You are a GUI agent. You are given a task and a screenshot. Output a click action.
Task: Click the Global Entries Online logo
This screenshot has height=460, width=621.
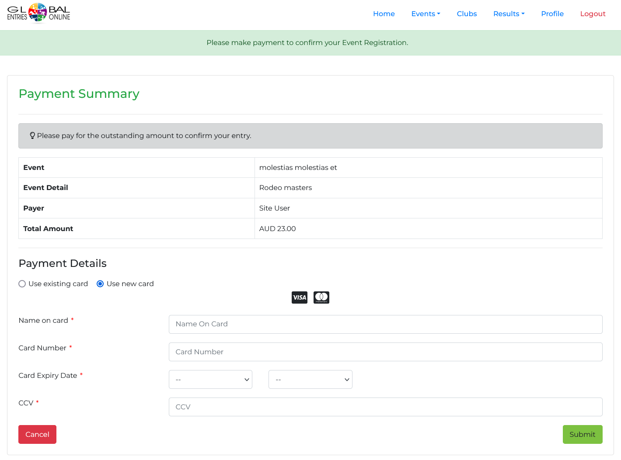pos(38,14)
